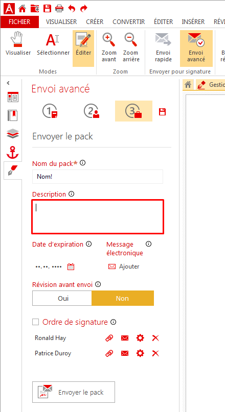Open the INSÉRER ribbon tab
Screen dimensions: 225x412
[x=193, y=22]
